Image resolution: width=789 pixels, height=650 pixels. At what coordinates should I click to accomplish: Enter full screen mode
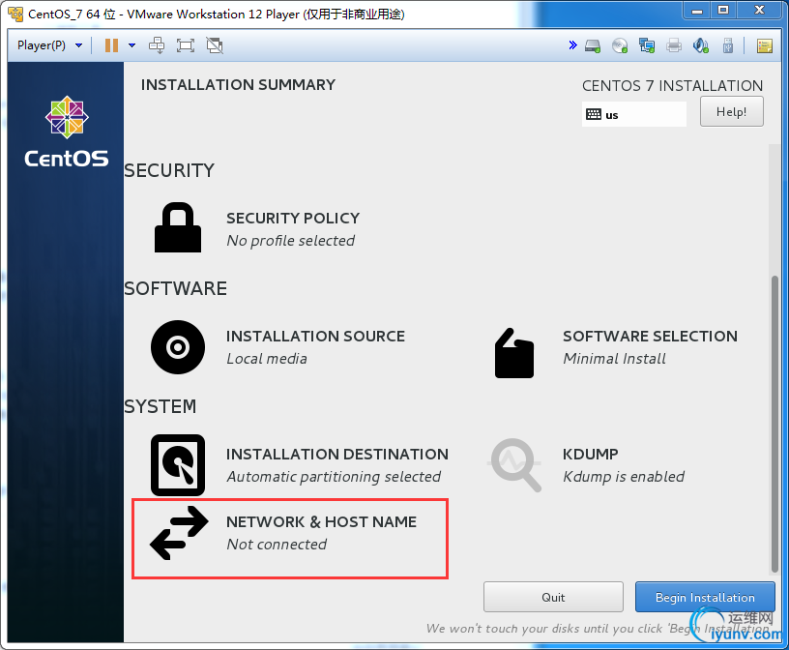pos(186,45)
